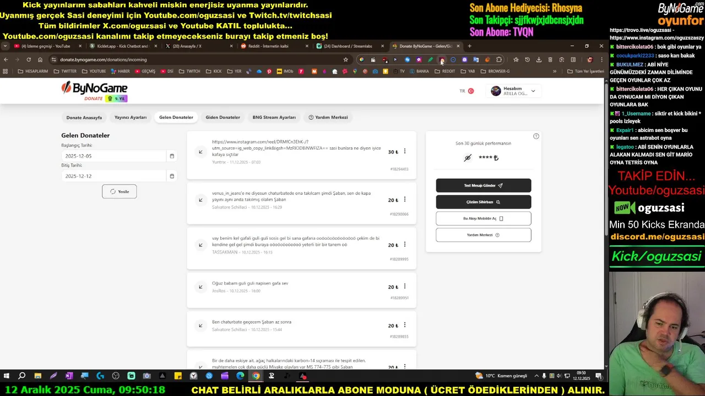Open options menu for TASSAKMAN donation

(405, 245)
